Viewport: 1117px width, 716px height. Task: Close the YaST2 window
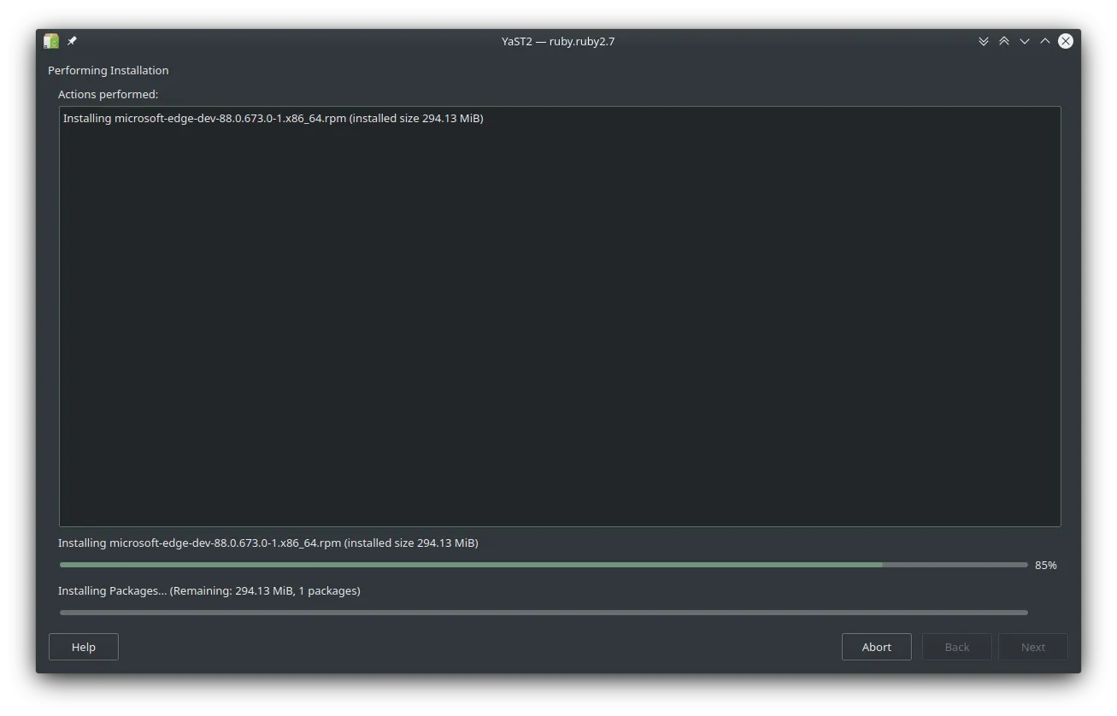1065,40
